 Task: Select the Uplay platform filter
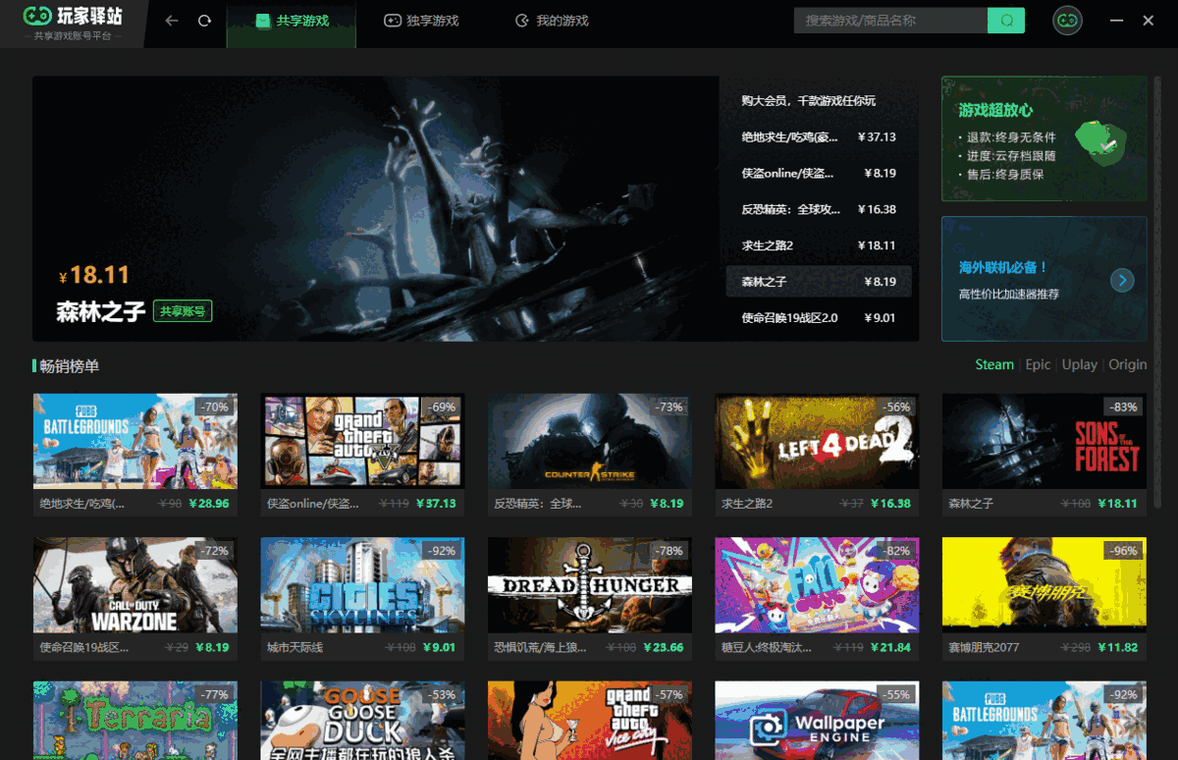[1080, 364]
